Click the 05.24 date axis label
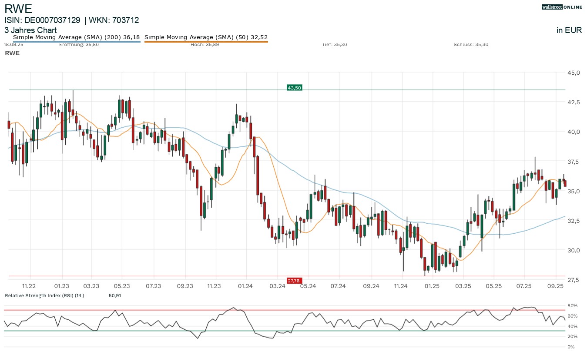 coord(308,286)
